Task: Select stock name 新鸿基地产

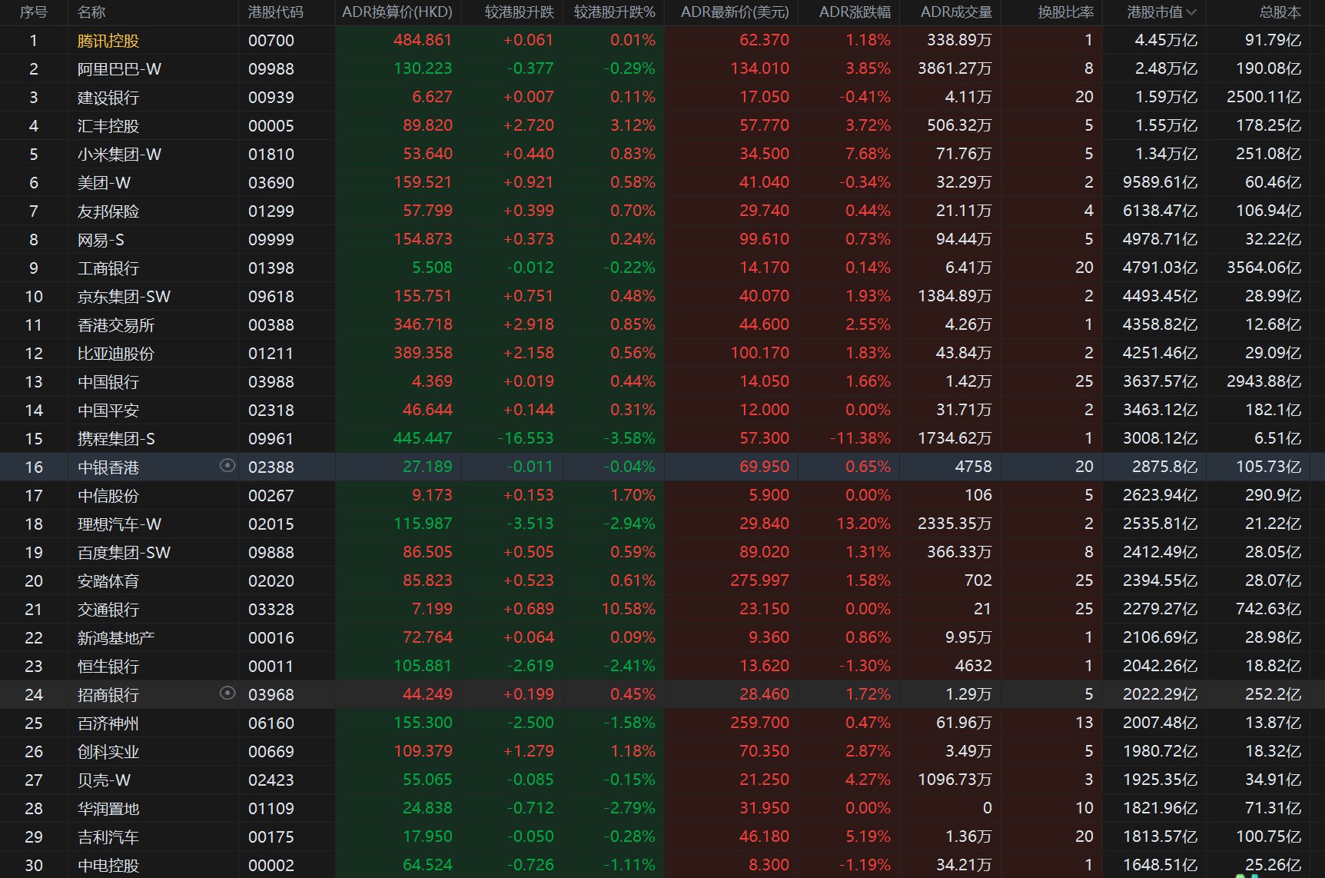Action: point(116,638)
